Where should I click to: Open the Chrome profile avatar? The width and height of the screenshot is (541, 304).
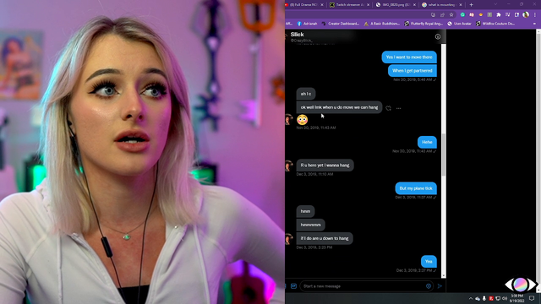[x=526, y=15]
